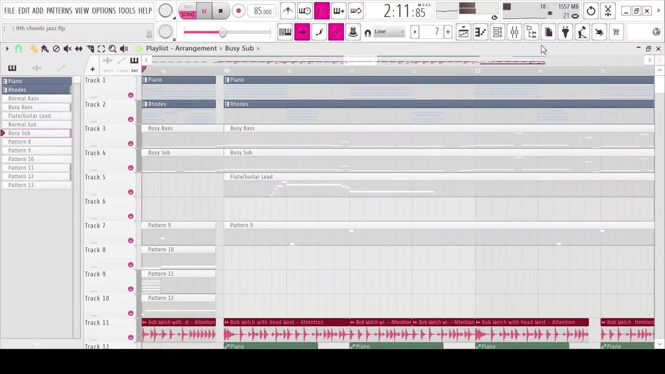The width and height of the screenshot is (665, 374).
Task: Open the Mixer window
Action: coord(514,32)
